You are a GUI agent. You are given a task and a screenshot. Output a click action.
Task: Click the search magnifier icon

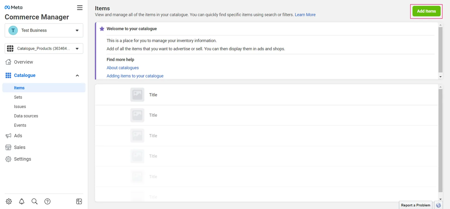[35, 201]
